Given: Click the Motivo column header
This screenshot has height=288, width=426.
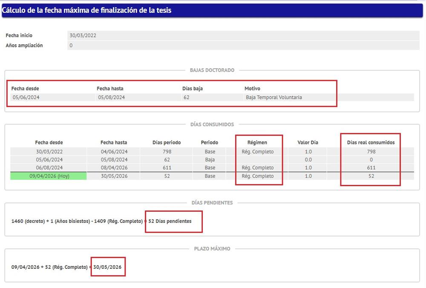Looking at the screenshot, I should click(252, 89).
